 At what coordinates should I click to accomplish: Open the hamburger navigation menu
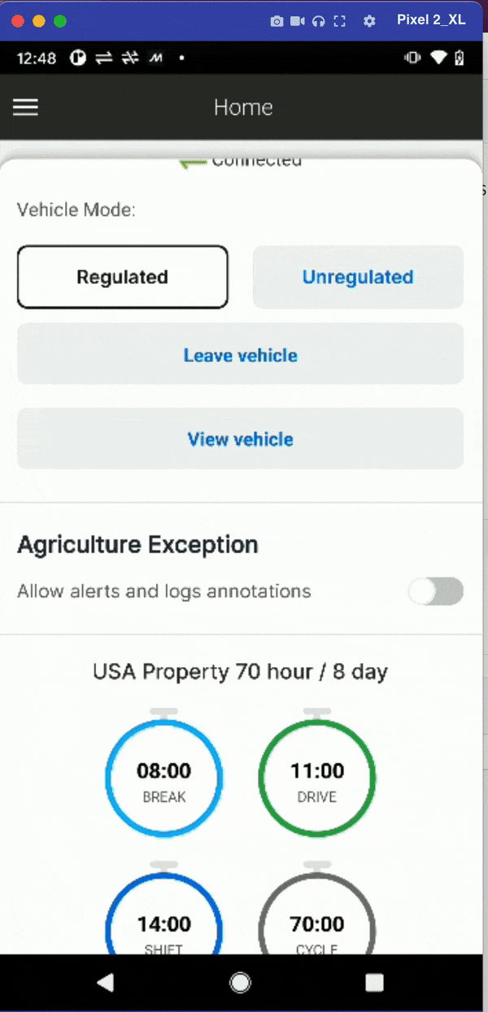(x=26, y=107)
